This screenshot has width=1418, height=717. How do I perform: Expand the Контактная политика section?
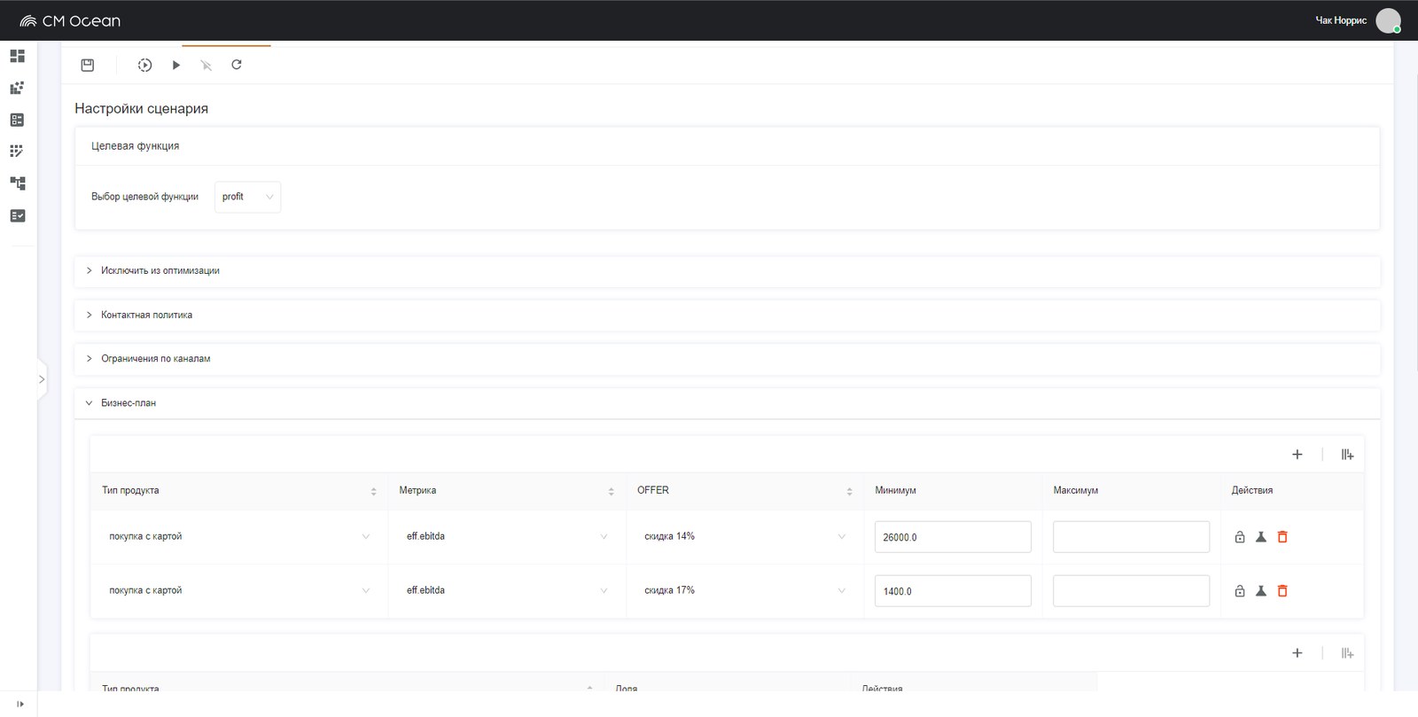coord(727,316)
